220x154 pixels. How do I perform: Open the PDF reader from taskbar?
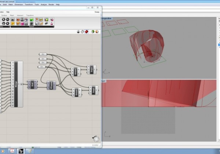click(11, 150)
